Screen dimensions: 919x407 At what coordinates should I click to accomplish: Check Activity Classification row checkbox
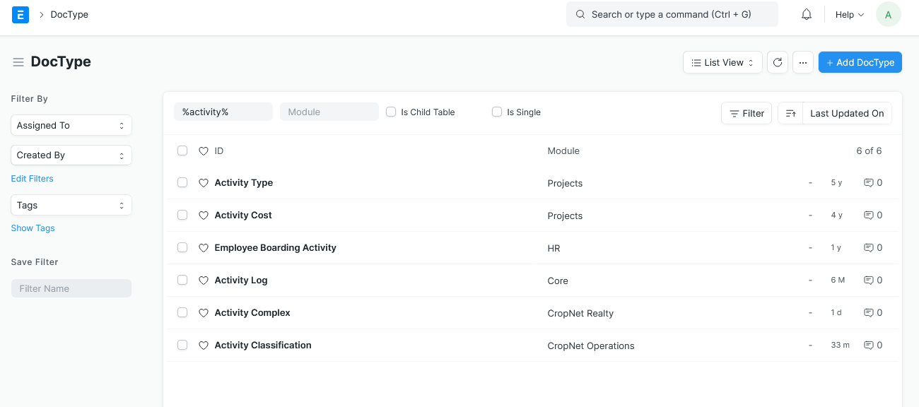click(182, 345)
